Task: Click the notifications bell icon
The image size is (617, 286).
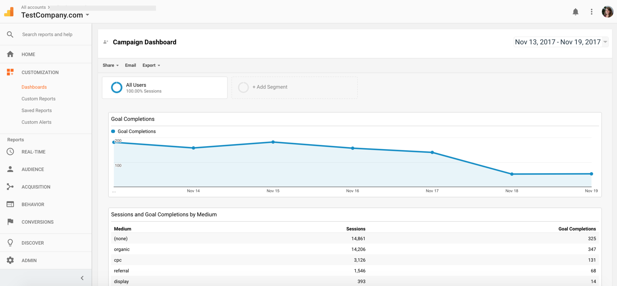Action: [575, 12]
